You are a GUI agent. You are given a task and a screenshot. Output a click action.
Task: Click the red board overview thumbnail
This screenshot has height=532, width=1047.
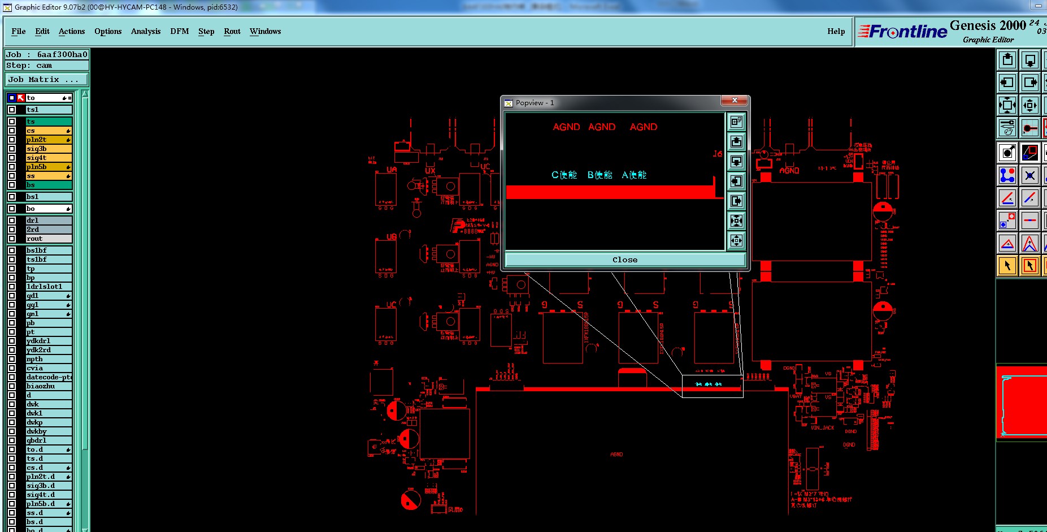[1022, 403]
